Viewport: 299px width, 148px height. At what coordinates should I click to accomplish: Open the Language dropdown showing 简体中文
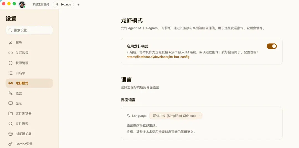click(176, 116)
